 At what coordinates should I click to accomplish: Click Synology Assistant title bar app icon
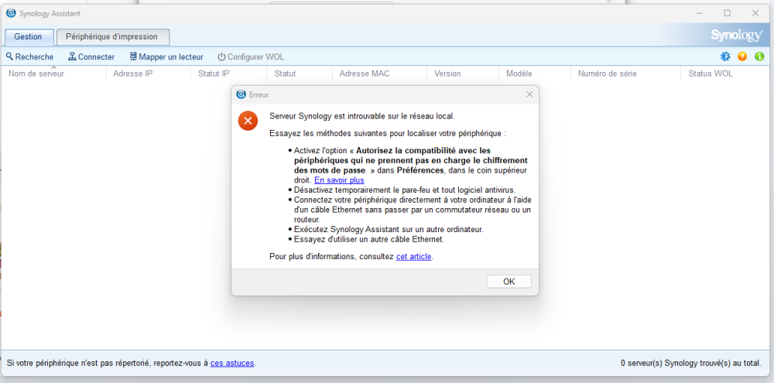[x=11, y=13]
